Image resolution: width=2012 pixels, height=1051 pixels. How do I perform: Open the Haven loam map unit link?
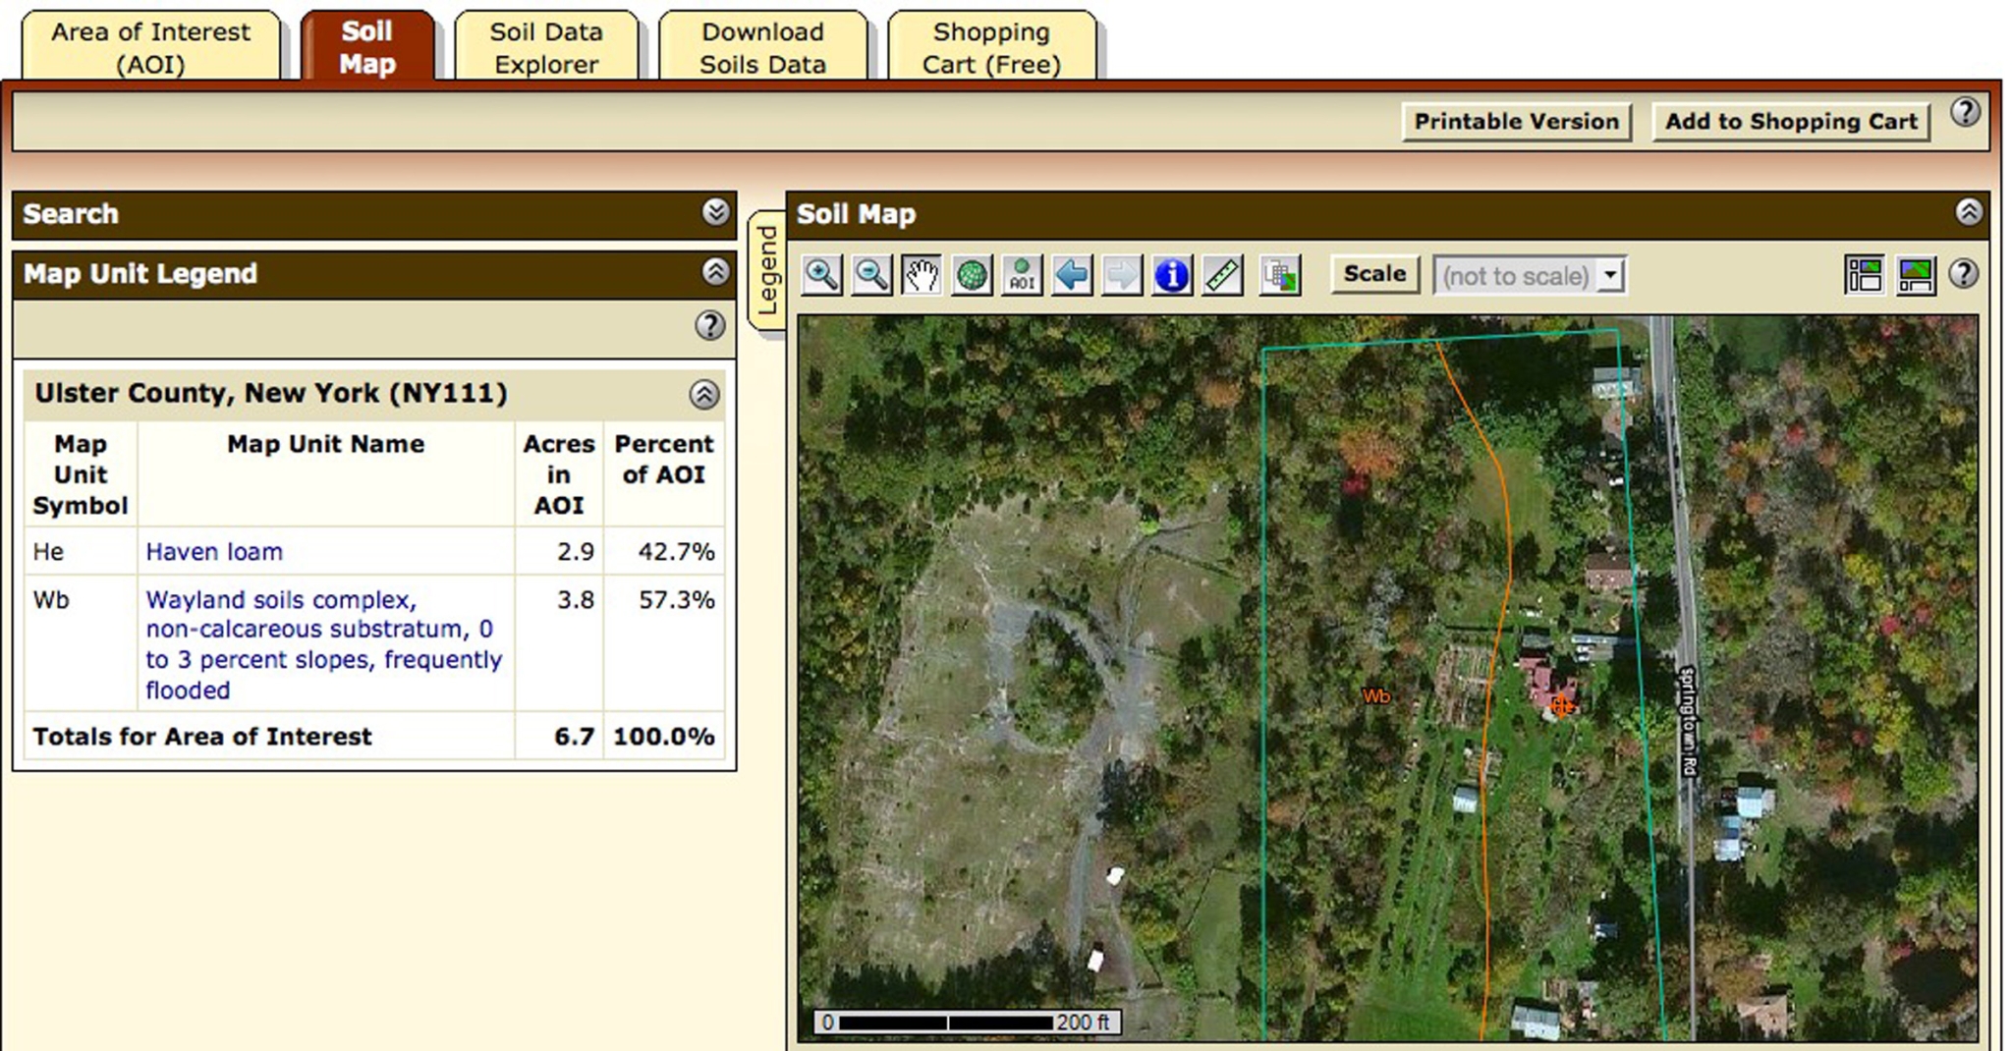214,552
